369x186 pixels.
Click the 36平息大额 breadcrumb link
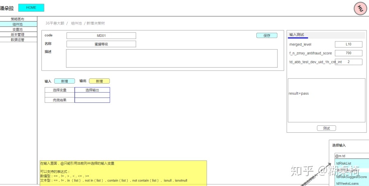[55, 23]
